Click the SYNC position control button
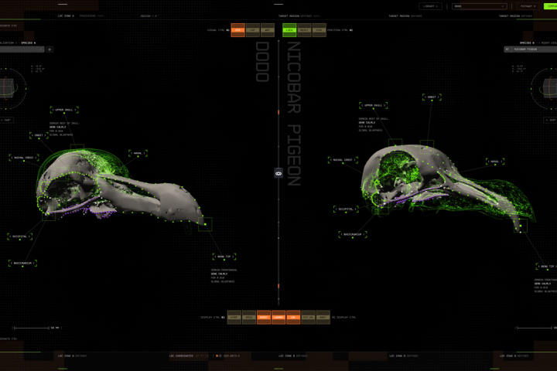Screen dimensions: 557x371 tap(319, 30)
